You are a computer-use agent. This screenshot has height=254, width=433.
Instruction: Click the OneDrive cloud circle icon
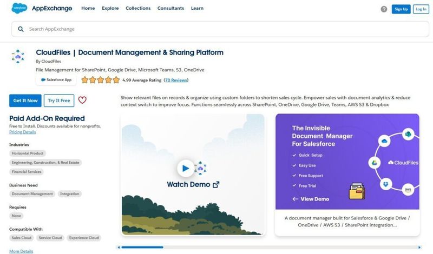pos(384,141)
